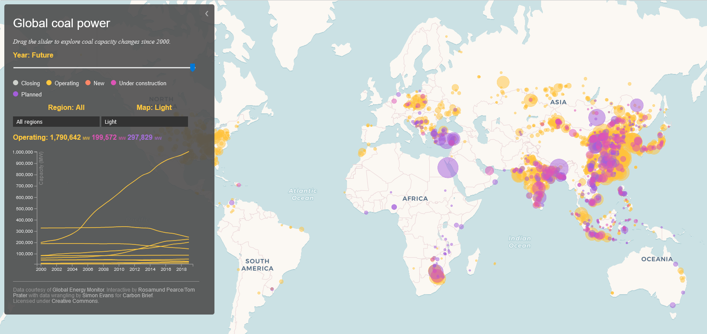The width and height of the screenshot is (707, 334).
Task: Click the 2000 x-axis label on the chart
Action: click(x=41, y=269)
